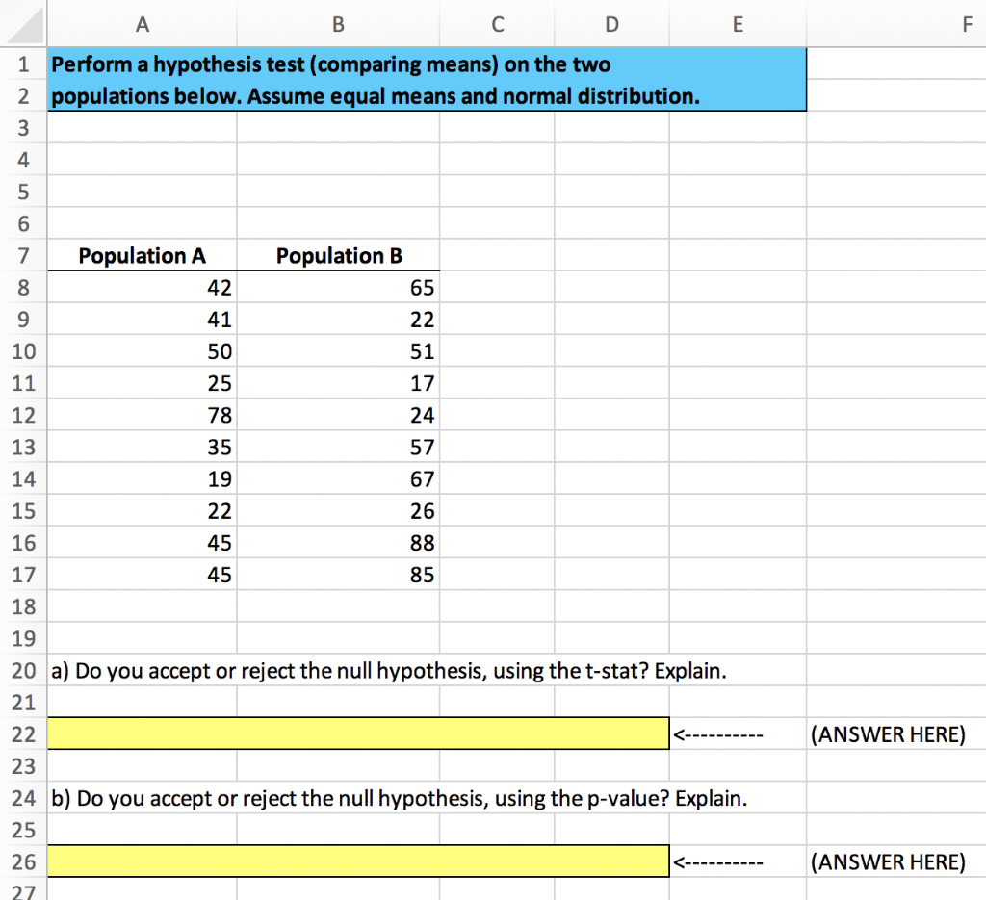Viewport: 986px width, 900px height.
Task: Select column B header
Action: [x=337, y=24]
